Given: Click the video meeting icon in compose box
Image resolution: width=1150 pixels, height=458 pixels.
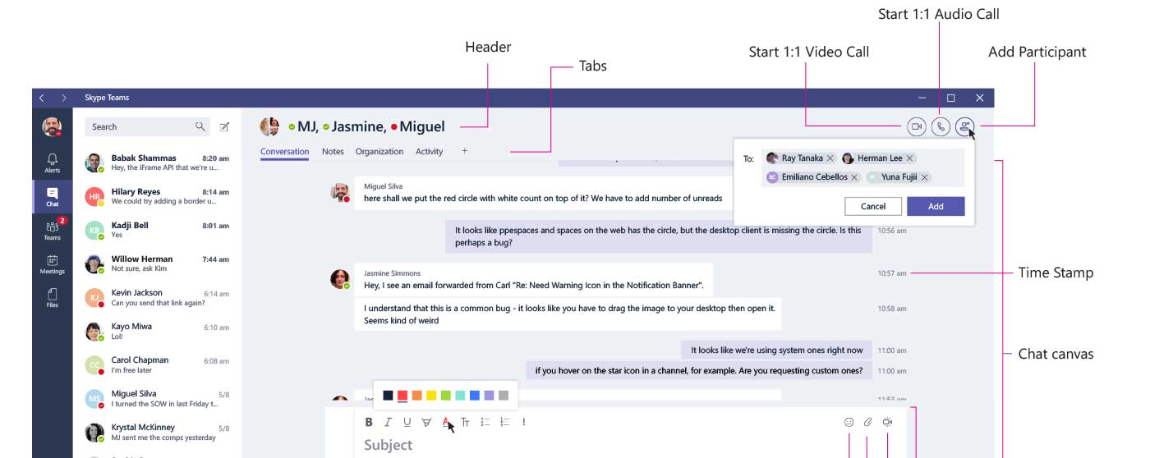Looking at the screenshot, I should point(887,422).
